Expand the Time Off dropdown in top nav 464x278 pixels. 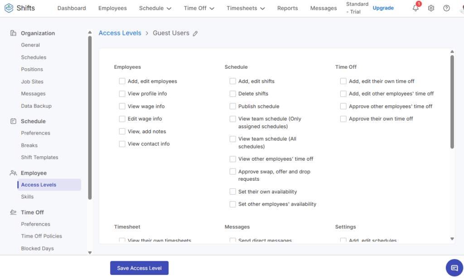pyautogui.click(x=199, y=8)
